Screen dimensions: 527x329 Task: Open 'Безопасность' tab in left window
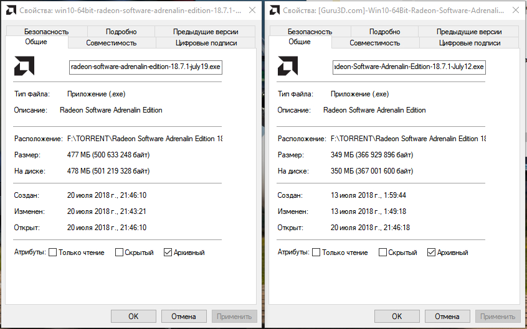point(47,32)
